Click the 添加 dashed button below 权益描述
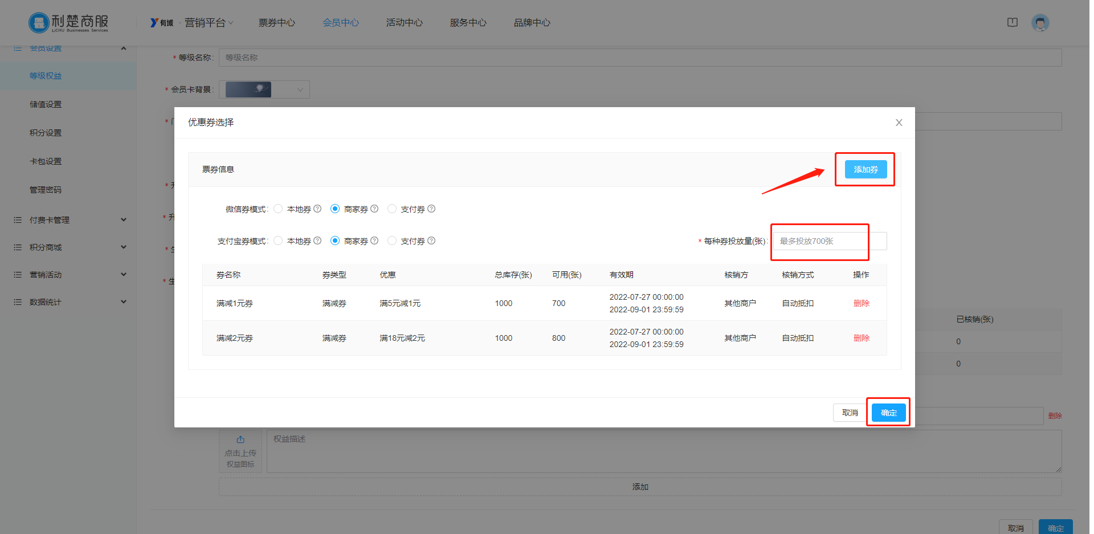The height and width of the screenshot is (534, 1094). coord(640,487)
